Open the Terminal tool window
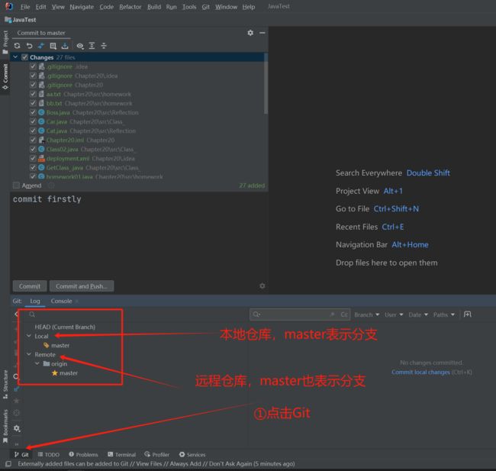The width and height of the screenshot is (496, 471). pos(121,454)
